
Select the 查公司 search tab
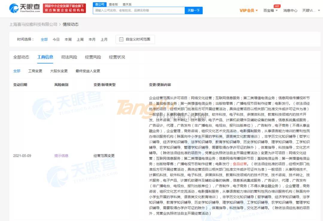pos(100,4)
